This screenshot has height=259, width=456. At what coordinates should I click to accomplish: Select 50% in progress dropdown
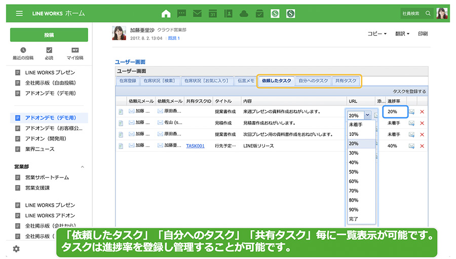pyautogui.click(x=361, y=172)
